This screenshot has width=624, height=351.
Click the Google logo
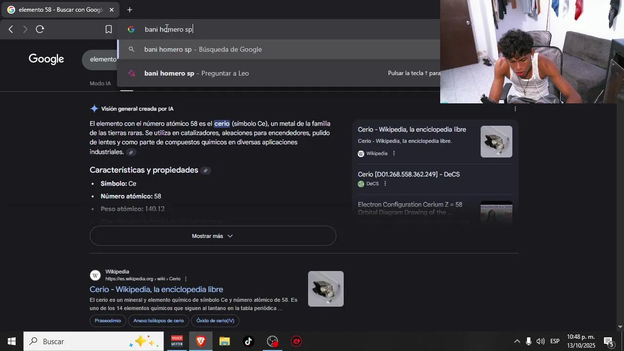click(46, 59)
